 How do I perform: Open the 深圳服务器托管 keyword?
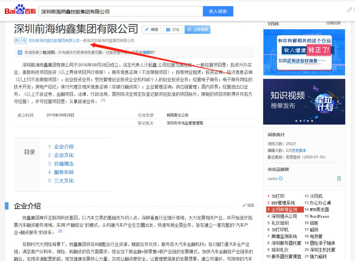coord(286,243)
